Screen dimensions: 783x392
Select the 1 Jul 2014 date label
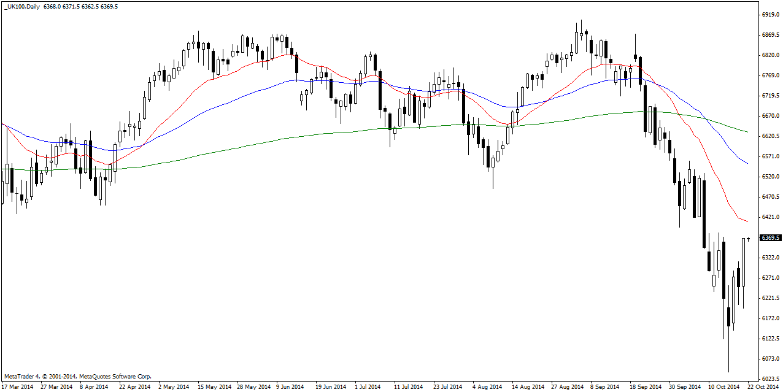366,387
